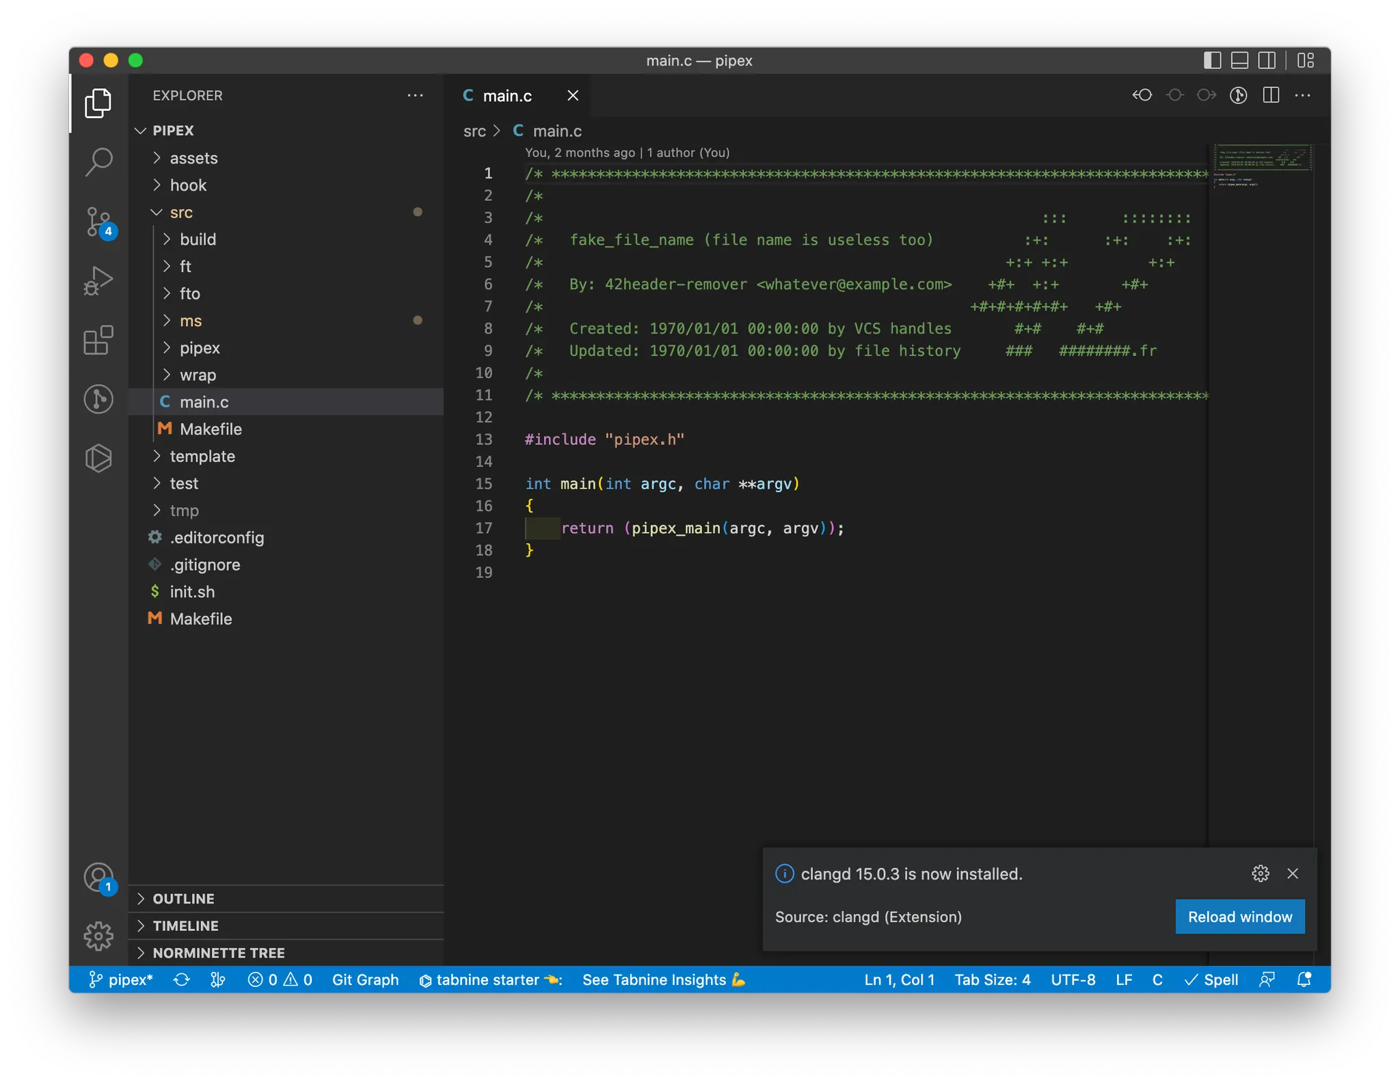
Task: Click Synchronize Changes icon in status bar
Action: [181, 979]
